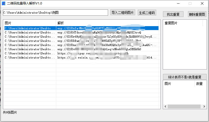Screen dimensions: 209x122
Task: Click the 解析 column header
Action: (x=108, y=23)
